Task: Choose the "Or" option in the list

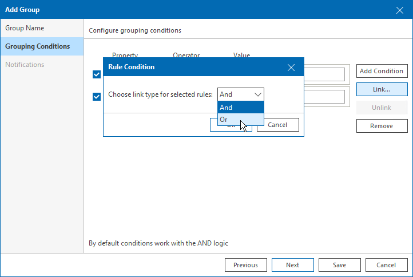Action: click(241, 120)
